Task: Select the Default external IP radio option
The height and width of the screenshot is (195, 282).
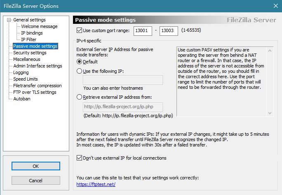Action: pyautogui.click(x=79, y=62)
